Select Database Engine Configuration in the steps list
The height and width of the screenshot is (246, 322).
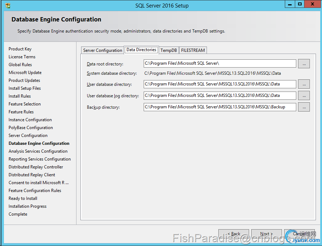pos(39,143)
